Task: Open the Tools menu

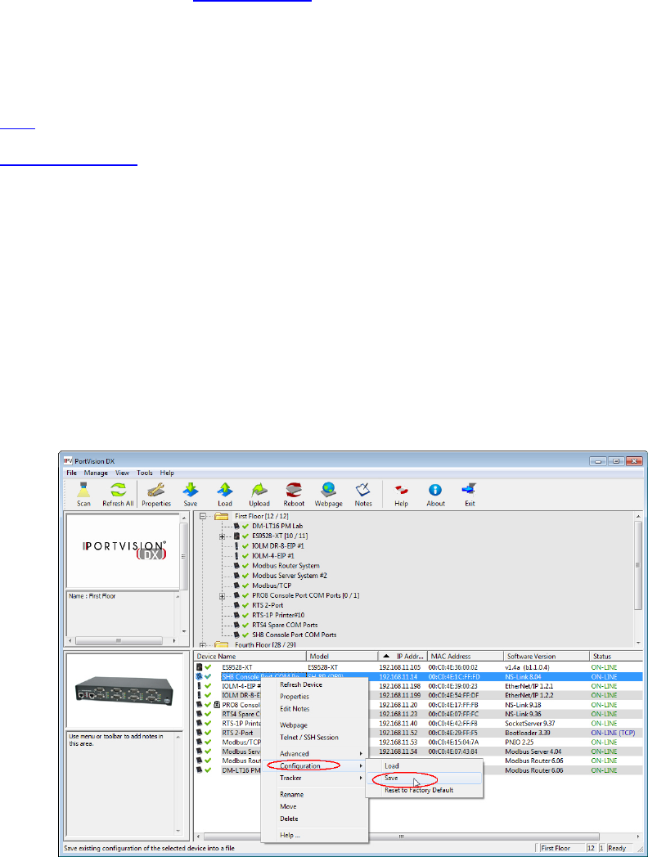Action: pyautogui.click(x=144, y=473)
